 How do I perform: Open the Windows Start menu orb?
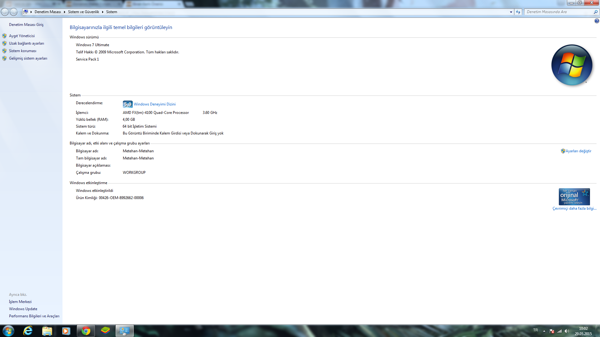pos(8,331)
